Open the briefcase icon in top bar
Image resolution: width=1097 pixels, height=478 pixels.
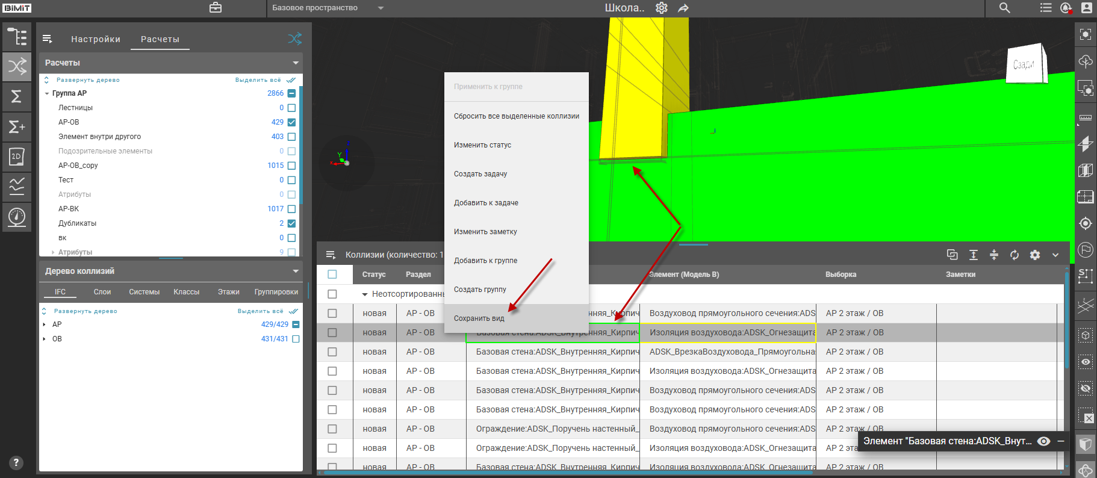215,8
